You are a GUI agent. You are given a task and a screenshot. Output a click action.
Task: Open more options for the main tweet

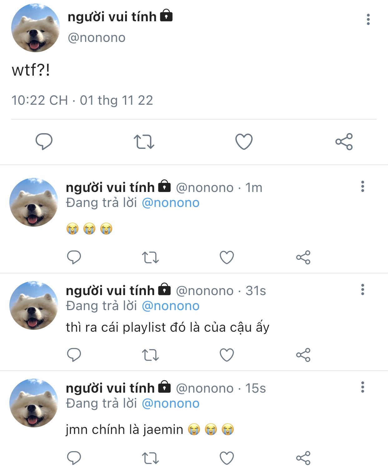tap(368, 19)
